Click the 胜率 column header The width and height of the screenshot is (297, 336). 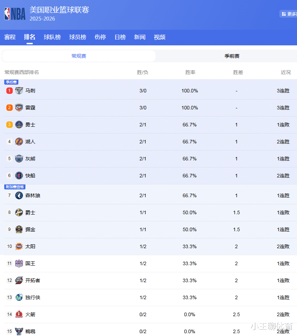click(190, 72)
